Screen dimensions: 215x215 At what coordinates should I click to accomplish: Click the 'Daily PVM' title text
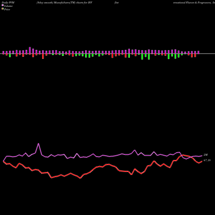coord(8,3)
